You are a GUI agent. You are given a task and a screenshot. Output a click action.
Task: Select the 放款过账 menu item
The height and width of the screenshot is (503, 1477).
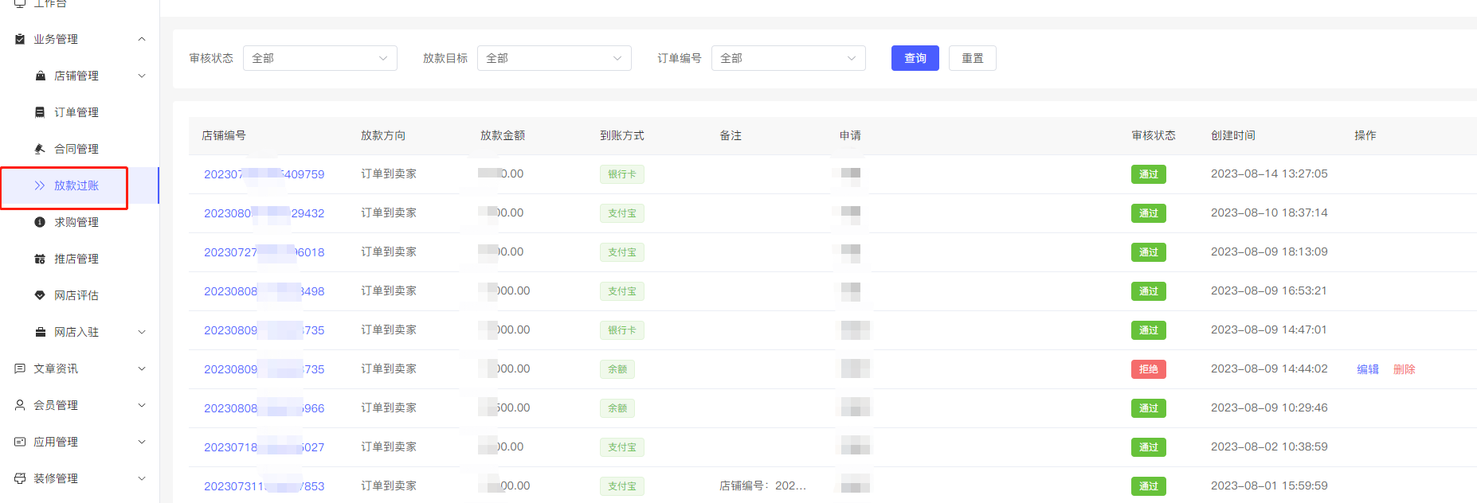[76, 185]
